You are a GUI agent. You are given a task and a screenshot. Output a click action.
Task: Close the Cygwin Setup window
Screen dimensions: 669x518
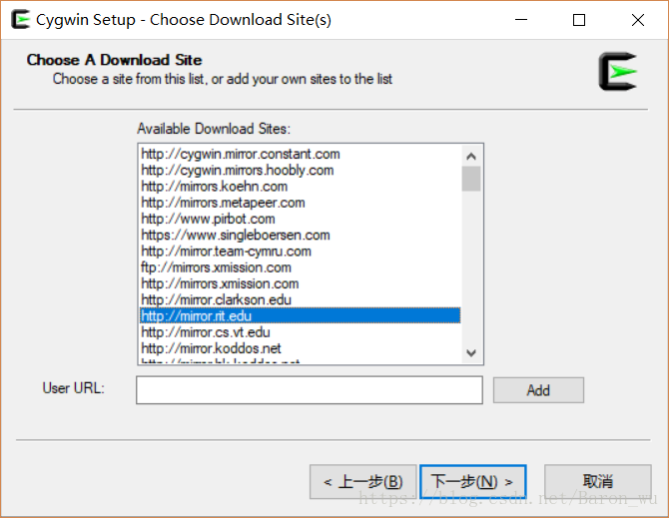638,20
